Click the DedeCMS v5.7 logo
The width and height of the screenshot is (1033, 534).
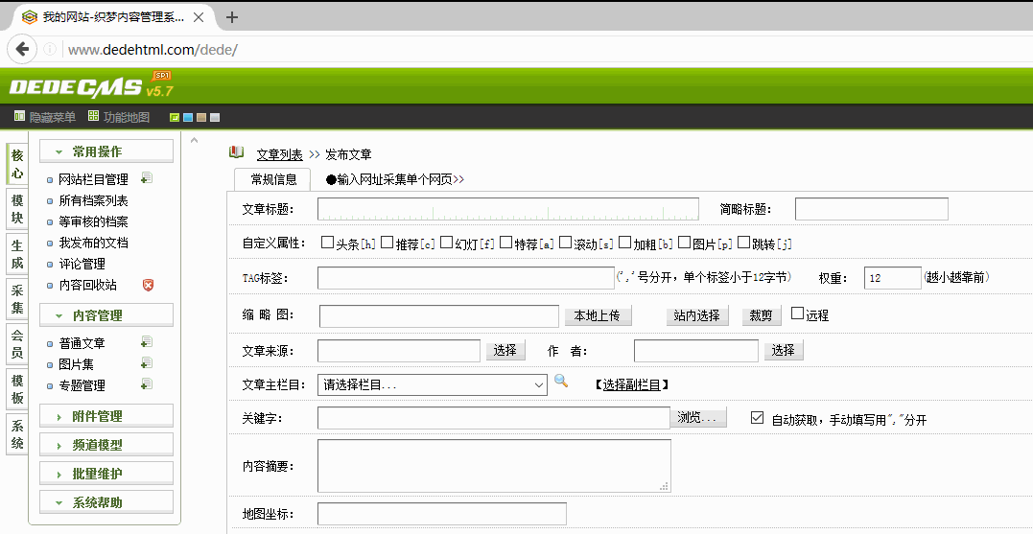[91, 85]
